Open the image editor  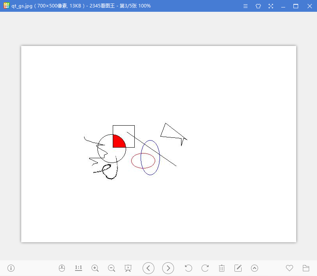coord(238,268)
